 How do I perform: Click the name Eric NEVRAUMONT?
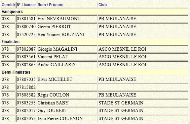pyautogui.click(x=59, y=19)
